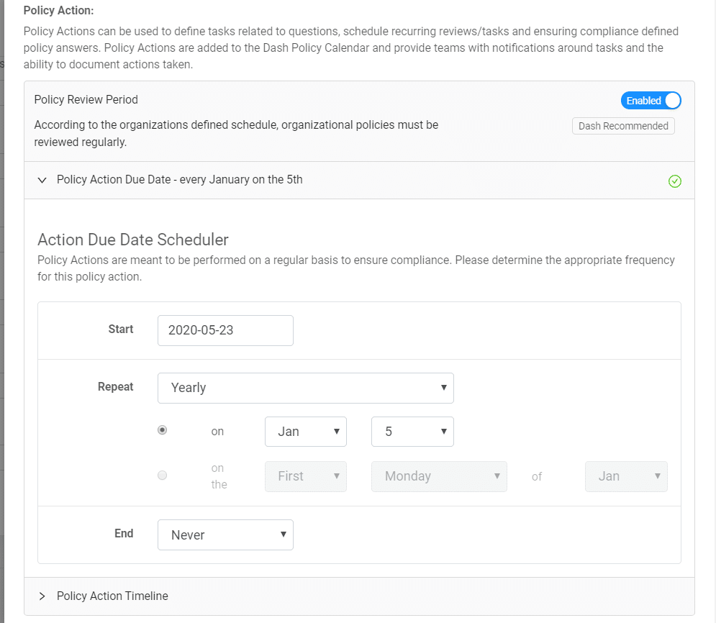Select the "on the" radio button
Image resolution: width=716 pixels, height=623 pixels.
(x=162, y=475)
